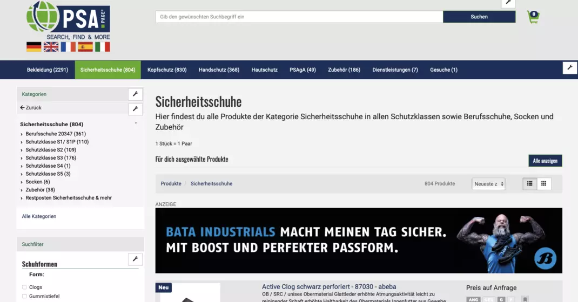Image resolution: width=578 pixels, height=302 pixels.
Task: Open the Handschutz (368) menu
Action: 219,70
